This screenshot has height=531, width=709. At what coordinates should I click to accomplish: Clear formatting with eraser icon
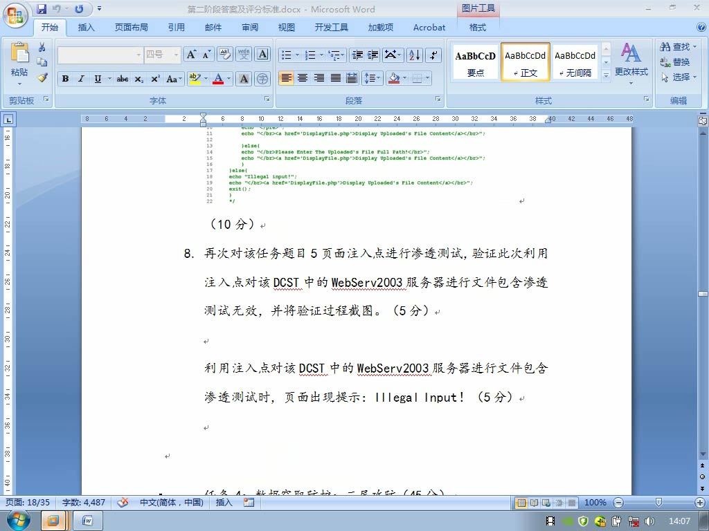225,55
